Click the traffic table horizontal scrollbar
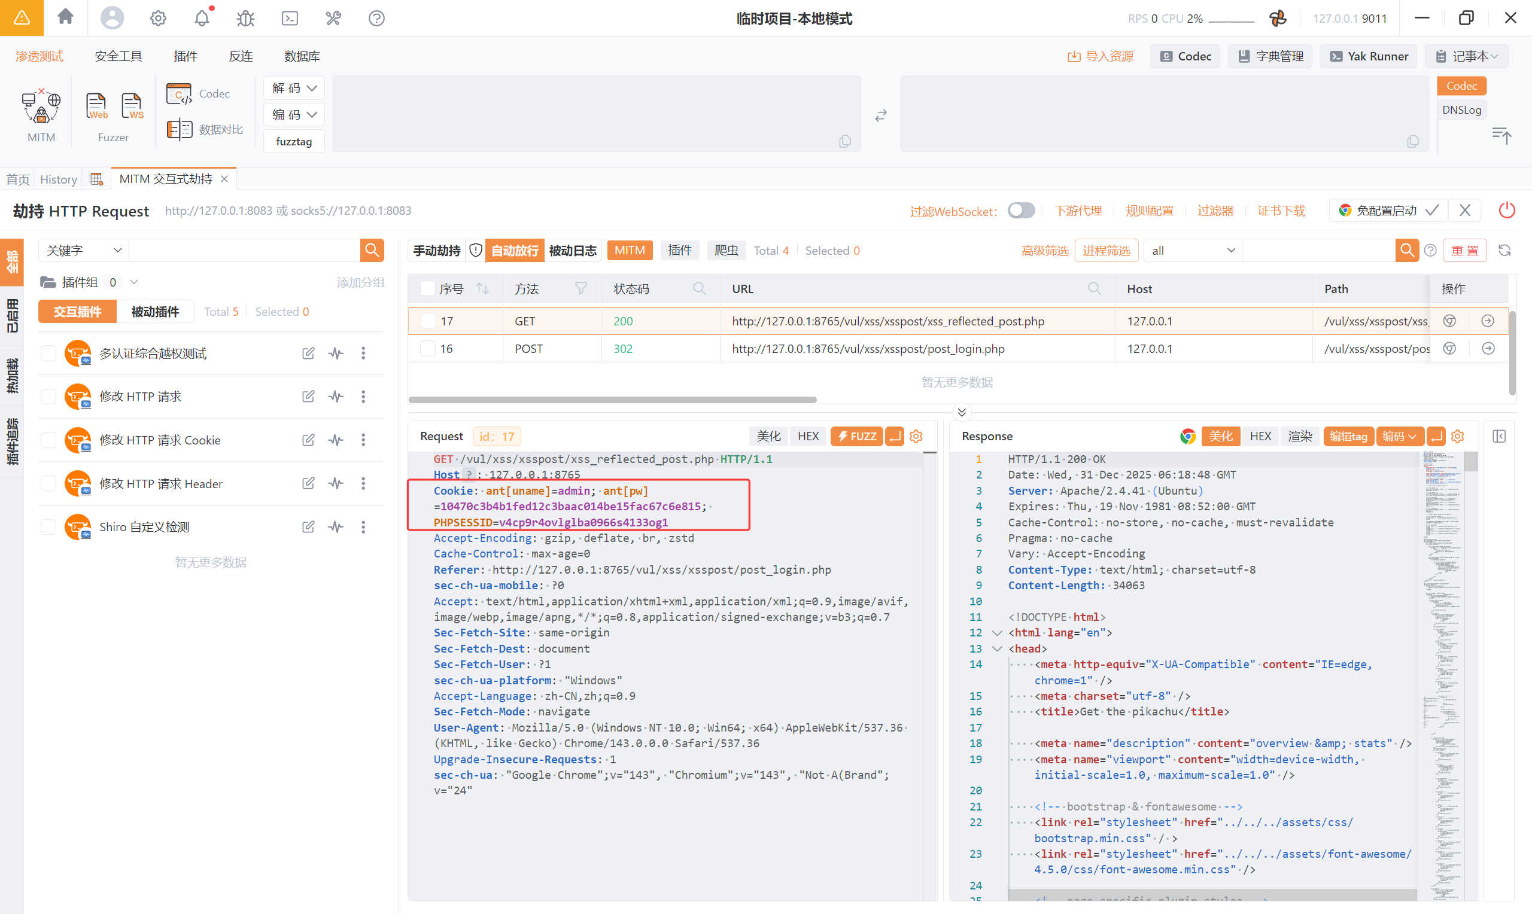1532x914 pixels. tap(612, 400)
